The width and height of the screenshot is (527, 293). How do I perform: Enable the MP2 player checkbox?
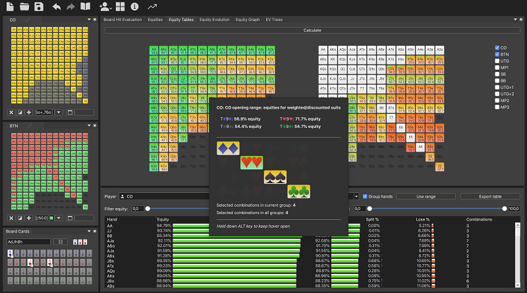click(x=497, y=101)
